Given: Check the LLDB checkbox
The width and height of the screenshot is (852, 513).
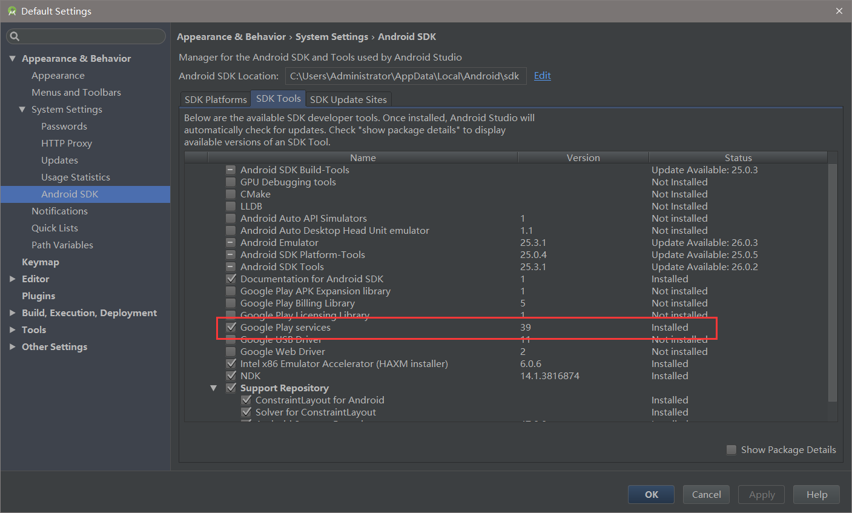Looking at the screenshot, I should point(231,207).
